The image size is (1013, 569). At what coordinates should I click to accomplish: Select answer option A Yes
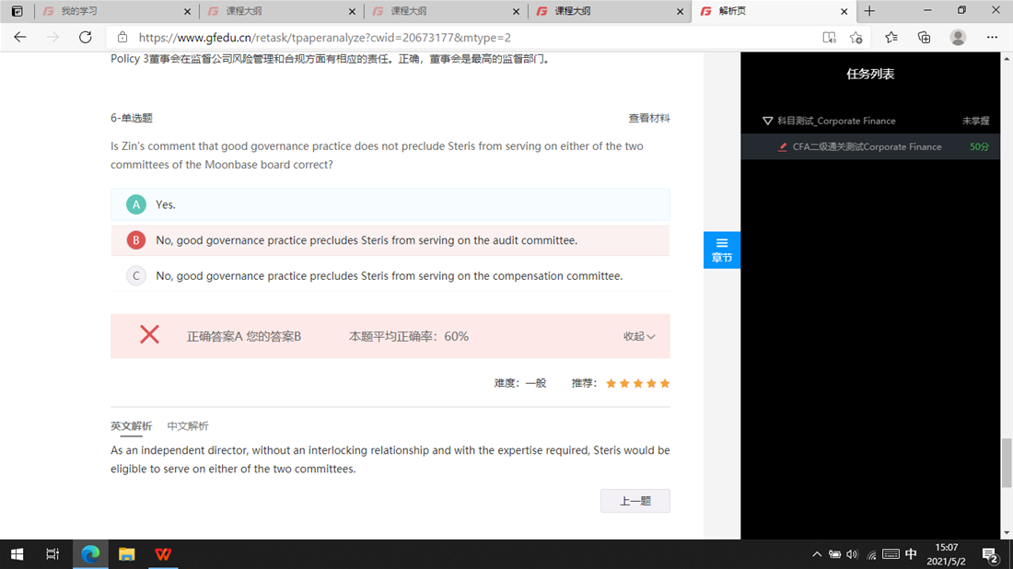(x=390, y=204)
